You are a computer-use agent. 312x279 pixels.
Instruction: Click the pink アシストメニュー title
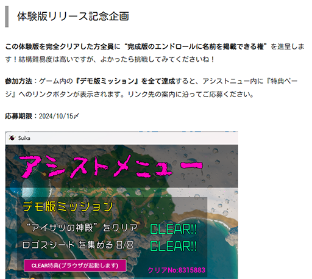[111, 166]
